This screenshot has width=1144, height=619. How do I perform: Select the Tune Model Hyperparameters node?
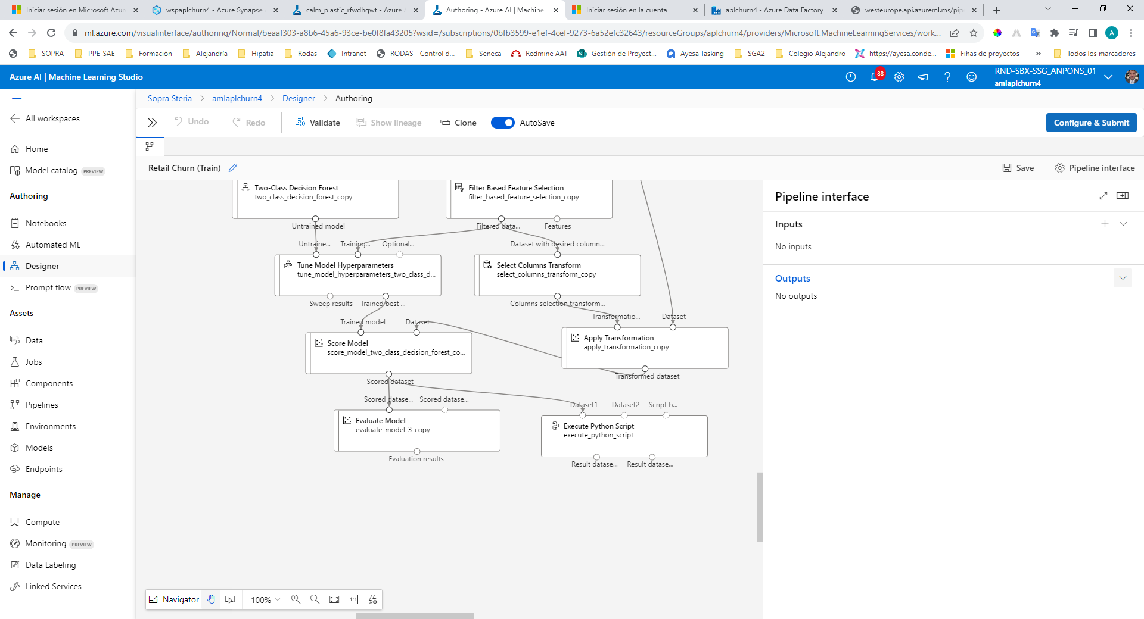(x=358, y=275)
